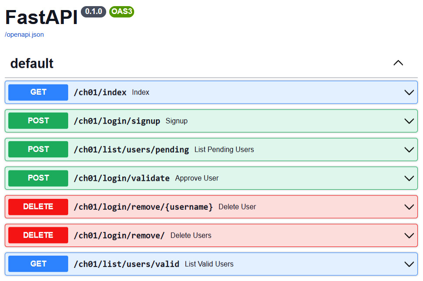Click the POST badge for Approve User
The image size is (423, 281).
(x=38, y=178)
